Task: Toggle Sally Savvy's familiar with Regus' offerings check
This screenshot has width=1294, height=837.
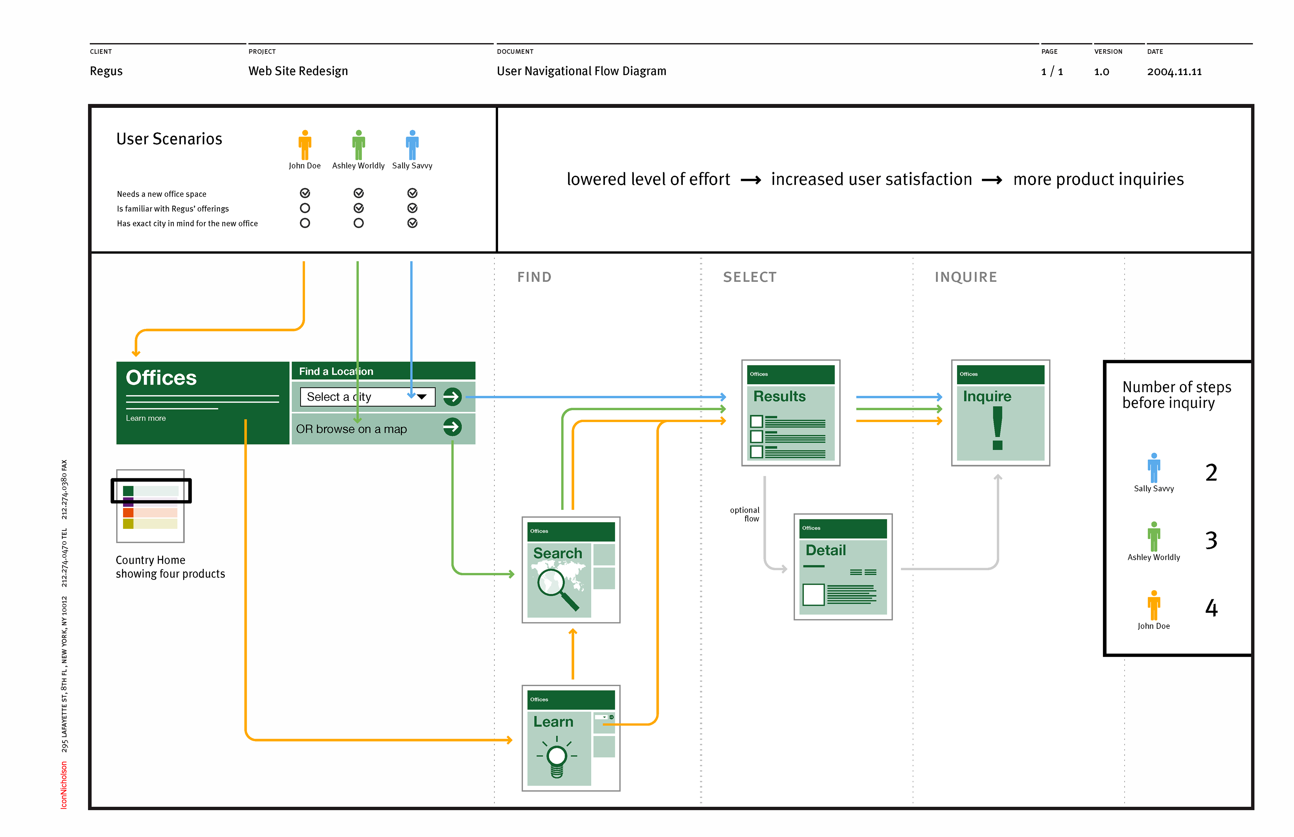Action: (412, 208)
